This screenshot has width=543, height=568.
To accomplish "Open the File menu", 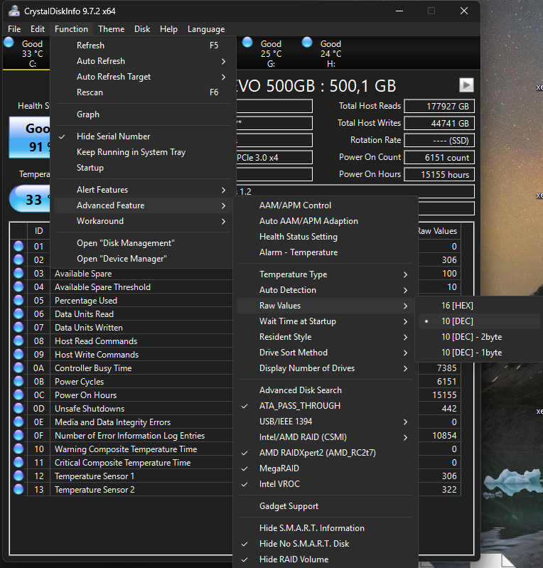I will click(x=14, y=29).
